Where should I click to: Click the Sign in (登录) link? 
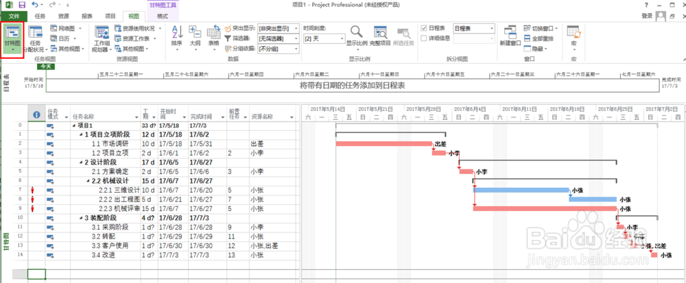click(x=647, y=16)
